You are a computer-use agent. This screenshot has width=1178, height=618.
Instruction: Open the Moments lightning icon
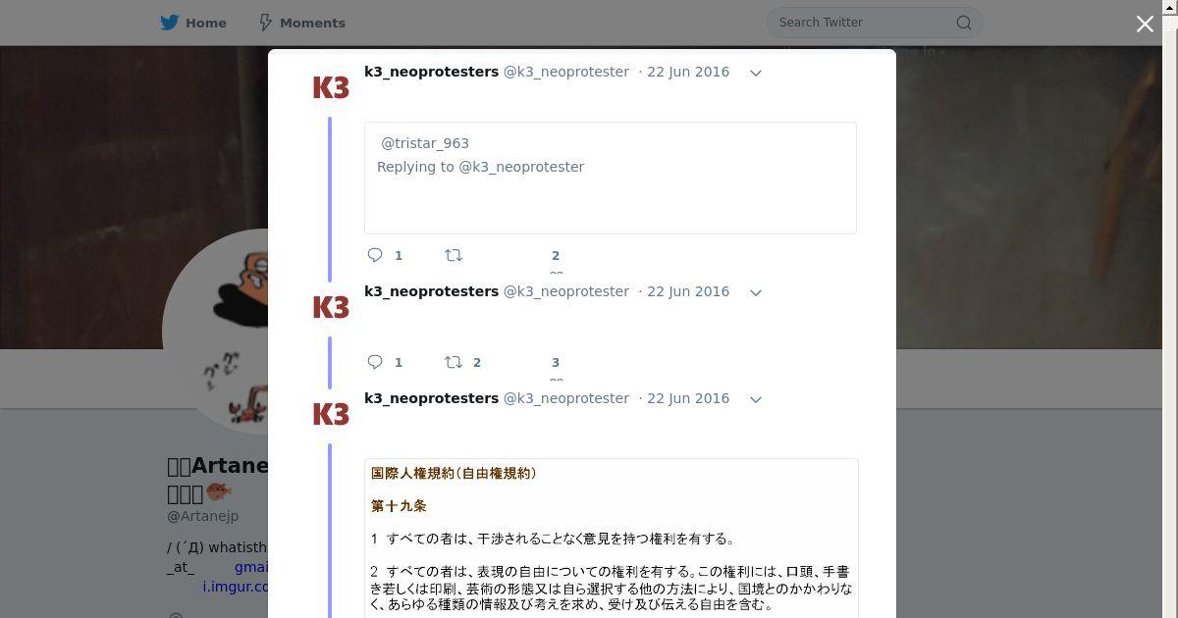click(x=265, y=23)
